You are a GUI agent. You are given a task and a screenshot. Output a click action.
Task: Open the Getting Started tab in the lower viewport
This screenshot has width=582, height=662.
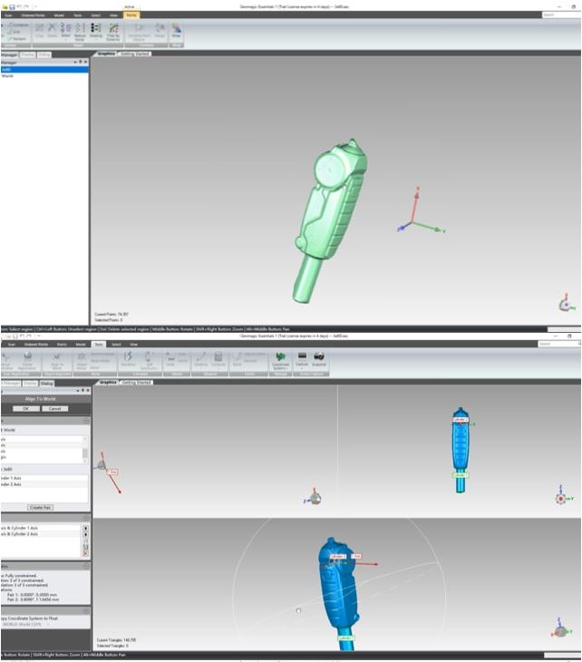coord(136,384)
